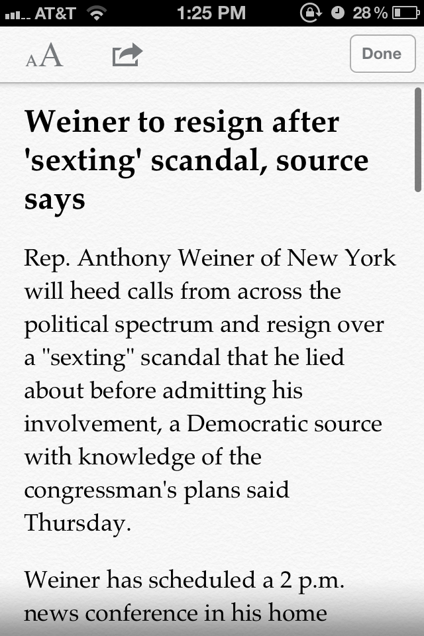The width and height of the screenshot is (424, 636).
Task: Open the font size adjuster (aA)
Action: tap(44, 55)
